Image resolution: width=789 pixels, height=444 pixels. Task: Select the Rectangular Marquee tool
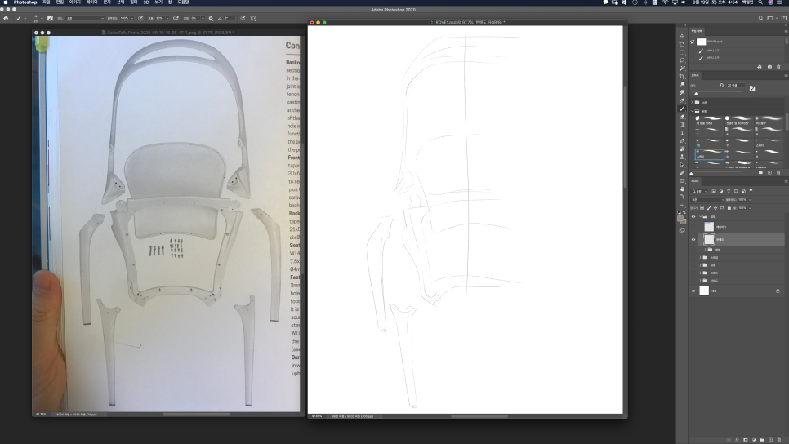[x=682, y=52]
